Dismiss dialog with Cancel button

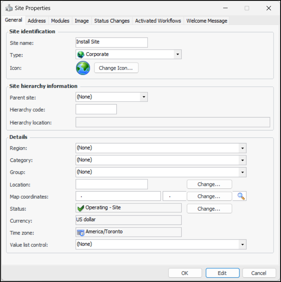tap(259, 273)
